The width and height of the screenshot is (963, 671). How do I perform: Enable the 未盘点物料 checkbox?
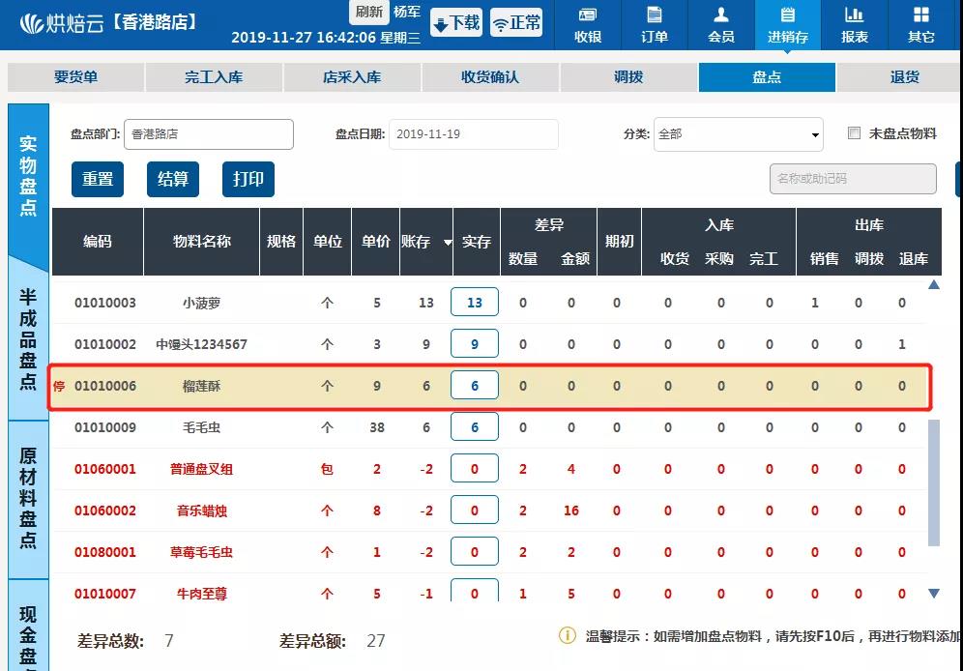tap(855, 133)
